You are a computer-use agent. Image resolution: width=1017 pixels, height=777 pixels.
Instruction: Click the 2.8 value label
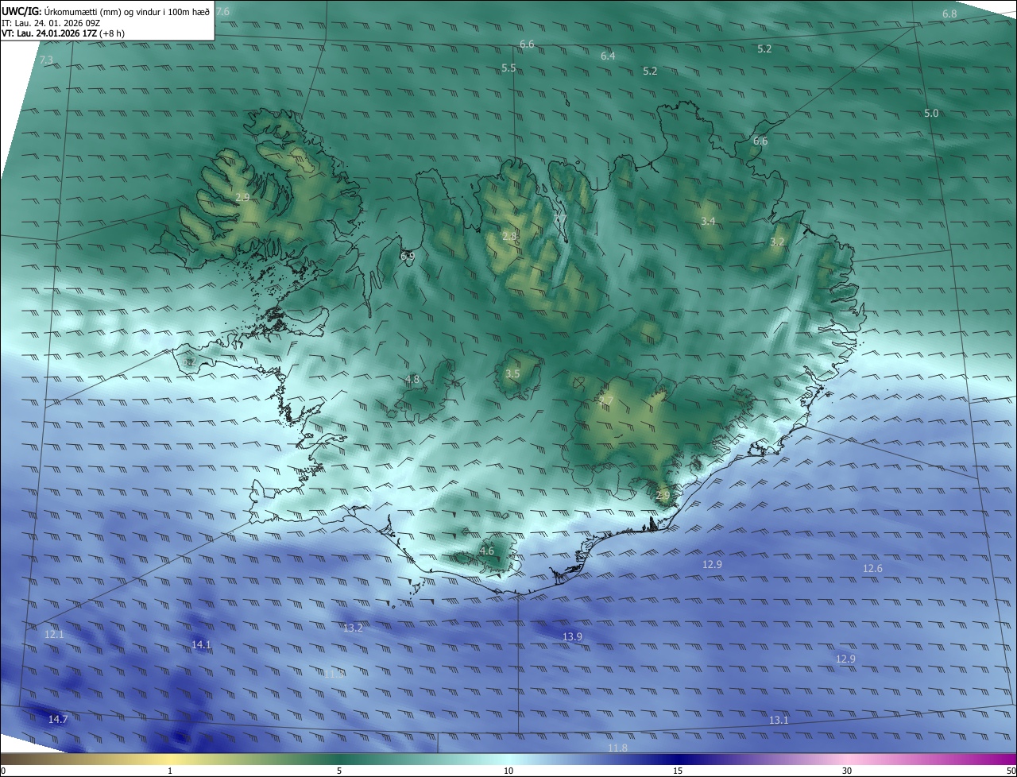[x=509, y=237]
